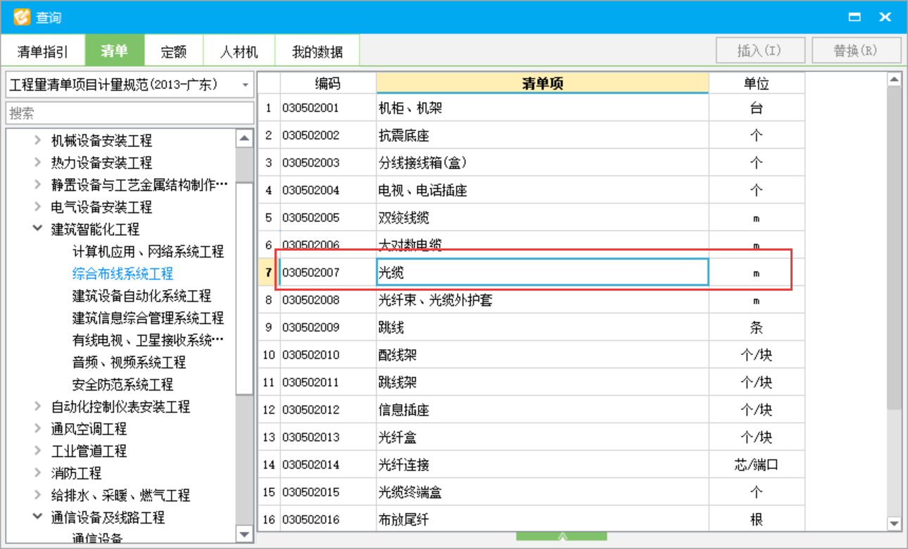Image resolution: width=908 pixels, height=549 pixels.
Task: Click the green expand-panel arrow at bottom
Action: point(562,536)
